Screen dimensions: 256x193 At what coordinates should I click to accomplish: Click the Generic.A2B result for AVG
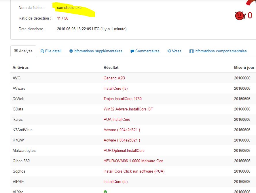(114, 78)
